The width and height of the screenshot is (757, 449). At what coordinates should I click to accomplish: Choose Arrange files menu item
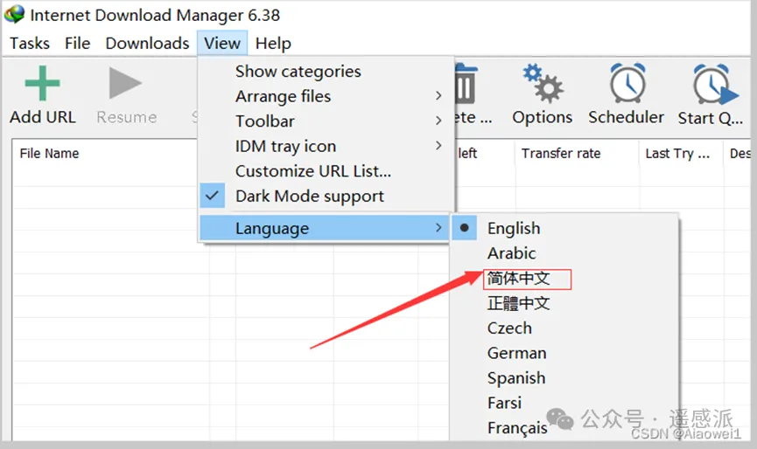pos(326,96)
